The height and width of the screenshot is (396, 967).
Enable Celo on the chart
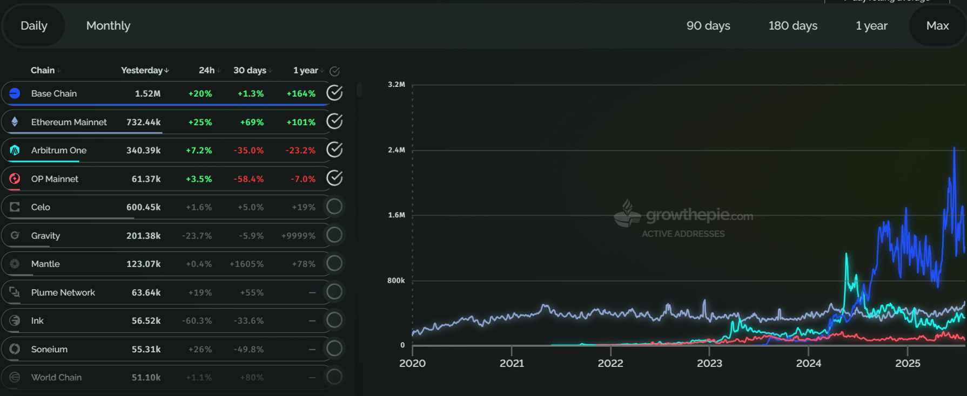[x=334, y=207]
